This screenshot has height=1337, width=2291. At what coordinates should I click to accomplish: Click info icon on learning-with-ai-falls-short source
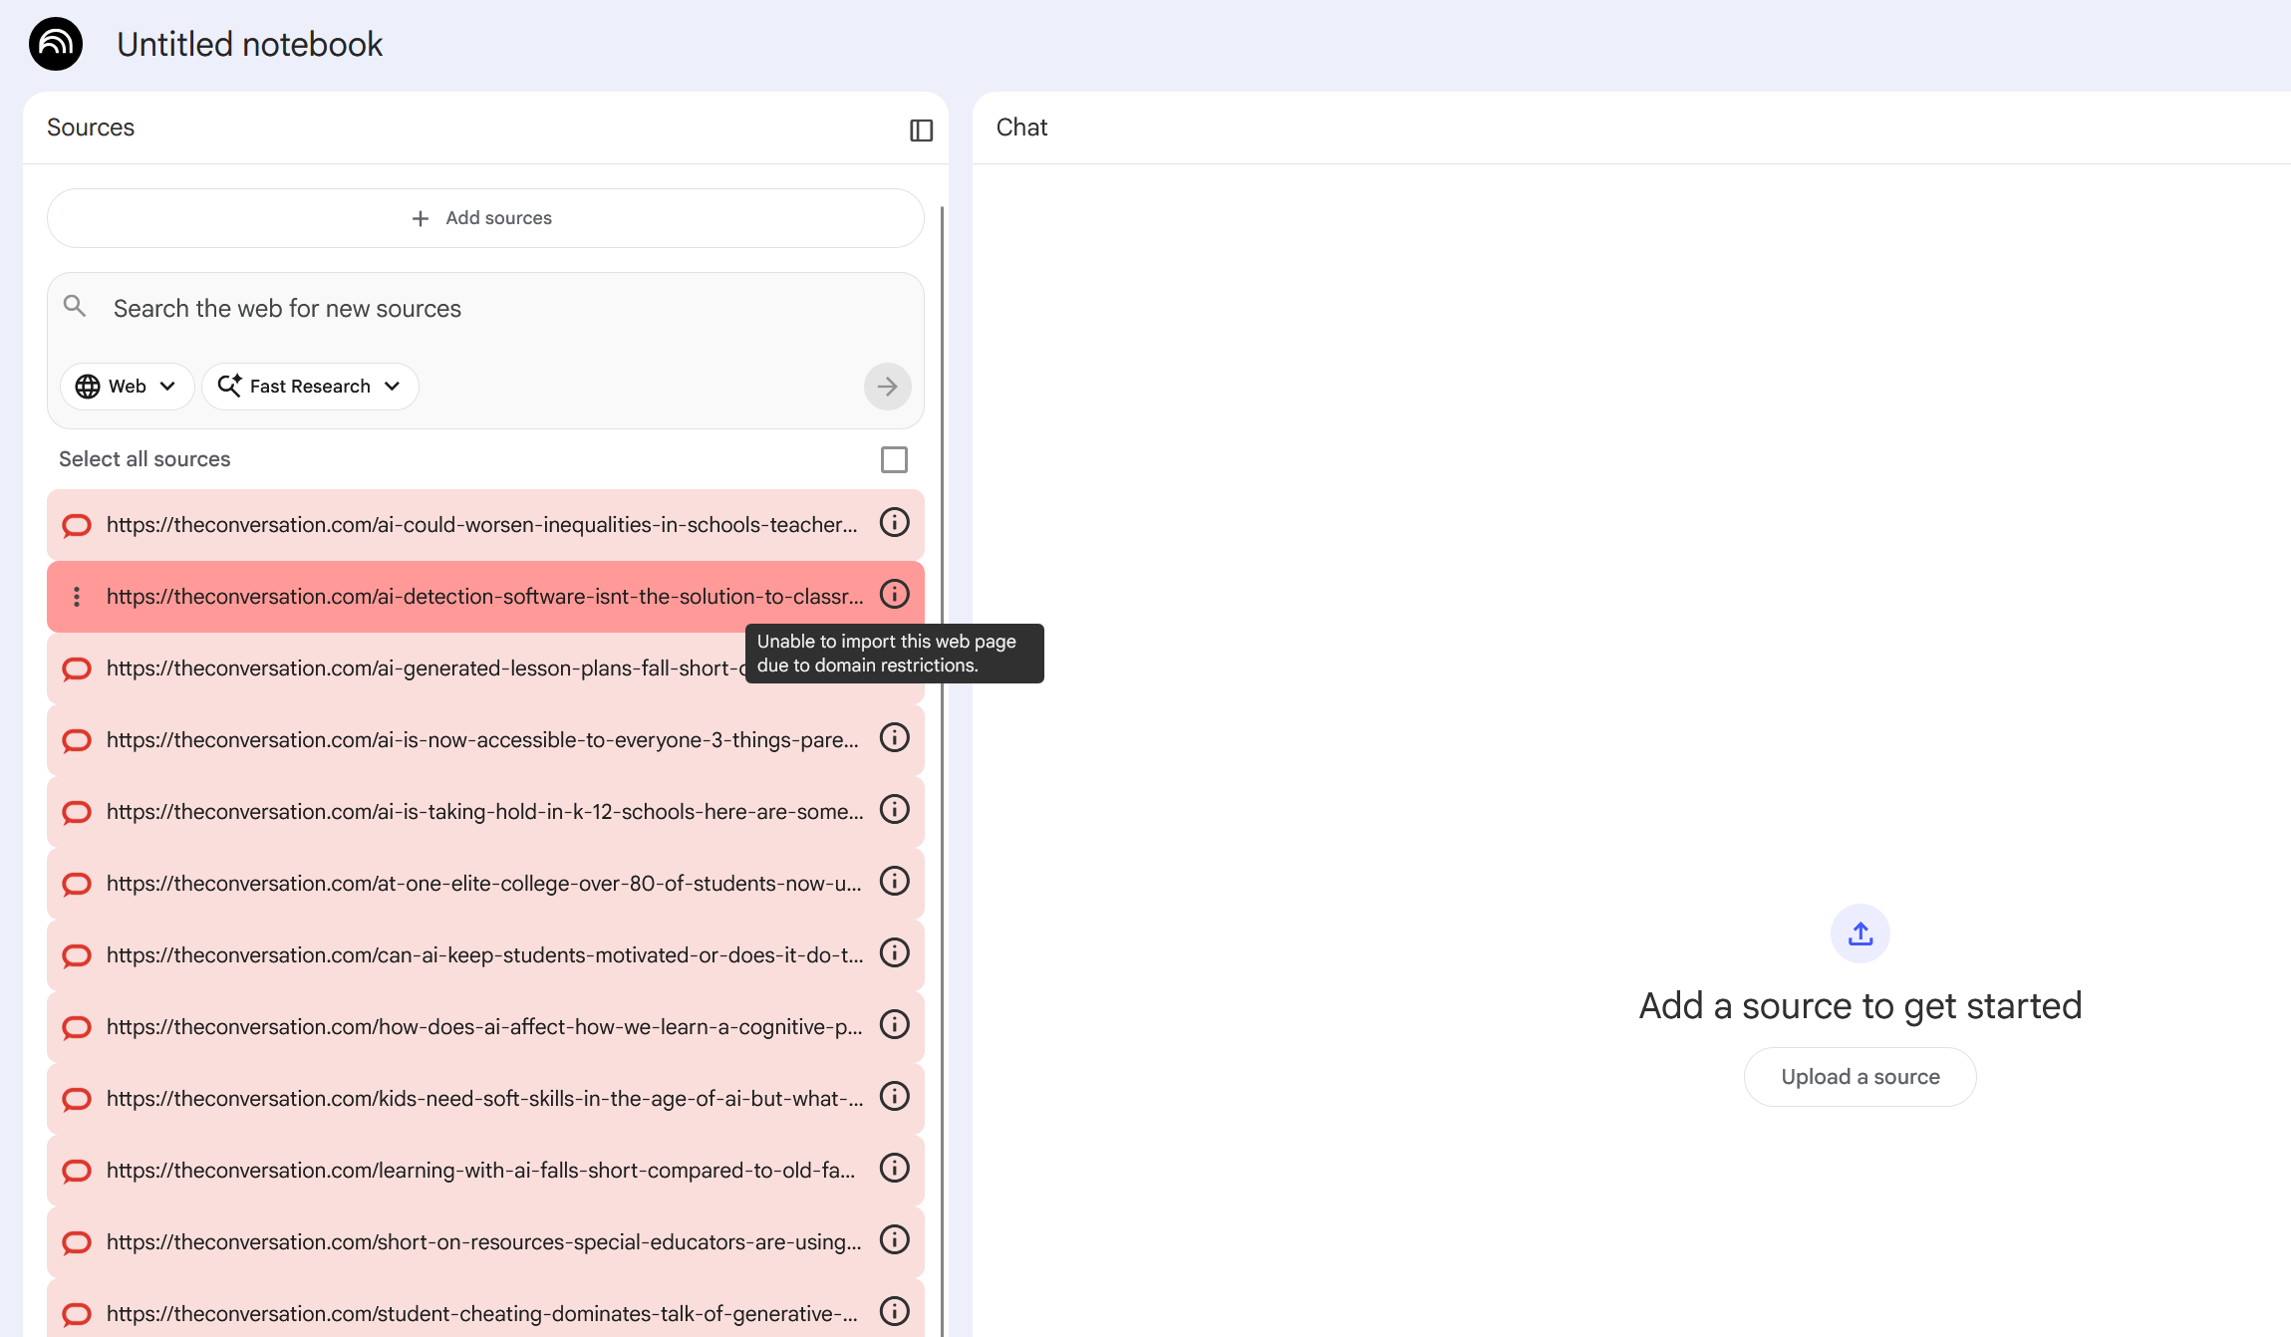894,1168
